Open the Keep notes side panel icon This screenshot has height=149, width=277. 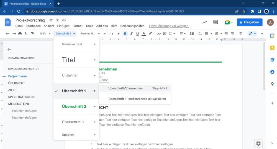pyautogui.click(x=272, y=48)
